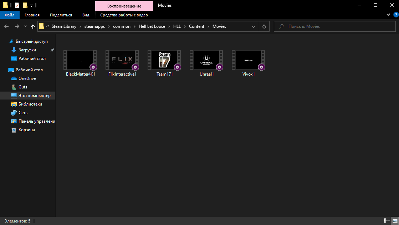Open OneDrive in navigation pane
The height and width of the screenshot is (225, 399).
click(x=27, y=78)
